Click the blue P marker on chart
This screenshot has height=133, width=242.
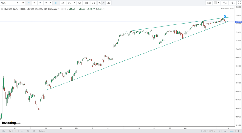tap(225, 17)
